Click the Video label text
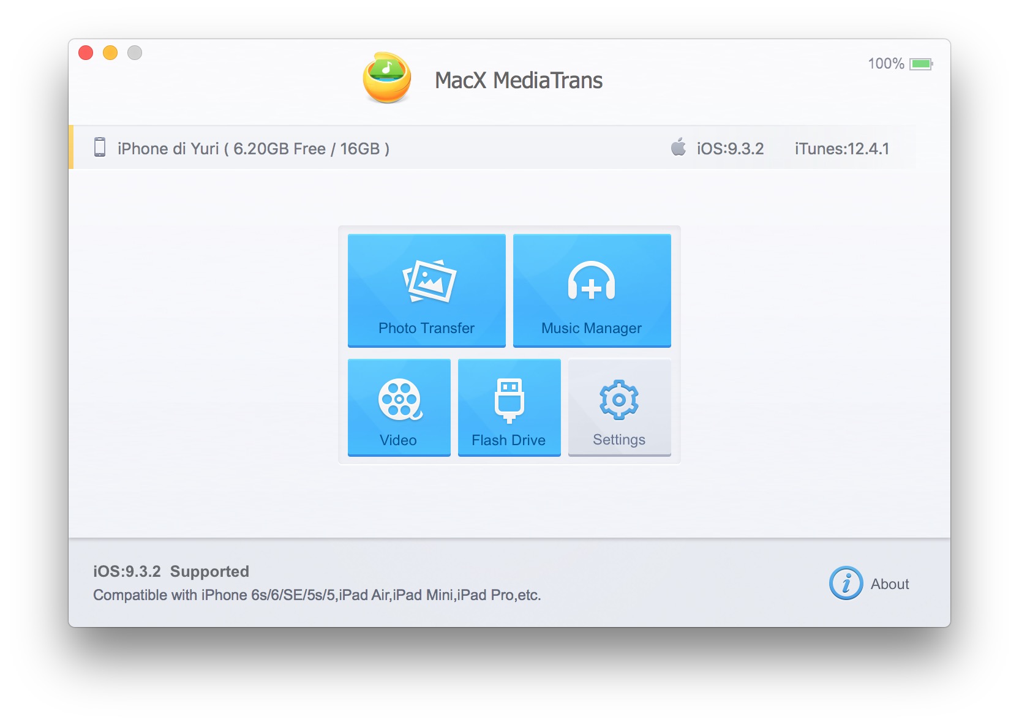Viewport: 1019px width, 725px height. point(398,440)
